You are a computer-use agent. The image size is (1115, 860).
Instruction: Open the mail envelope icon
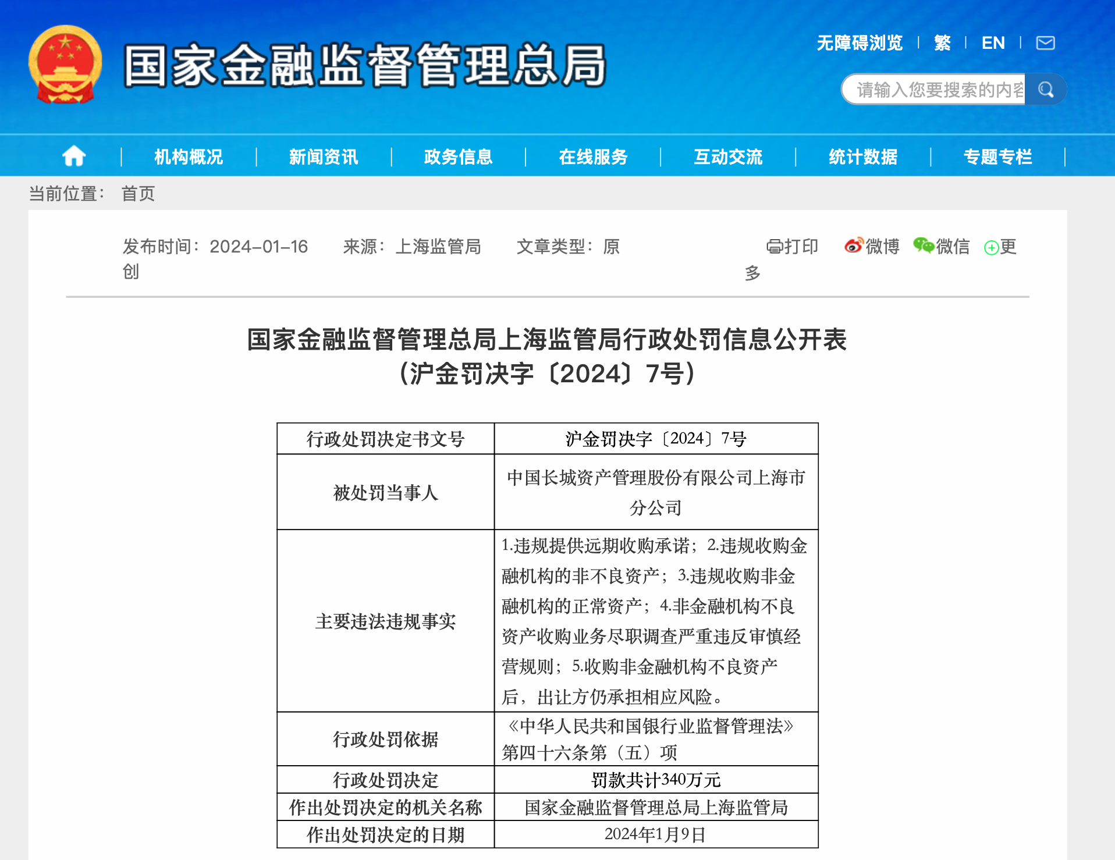tap(1045, 43)
